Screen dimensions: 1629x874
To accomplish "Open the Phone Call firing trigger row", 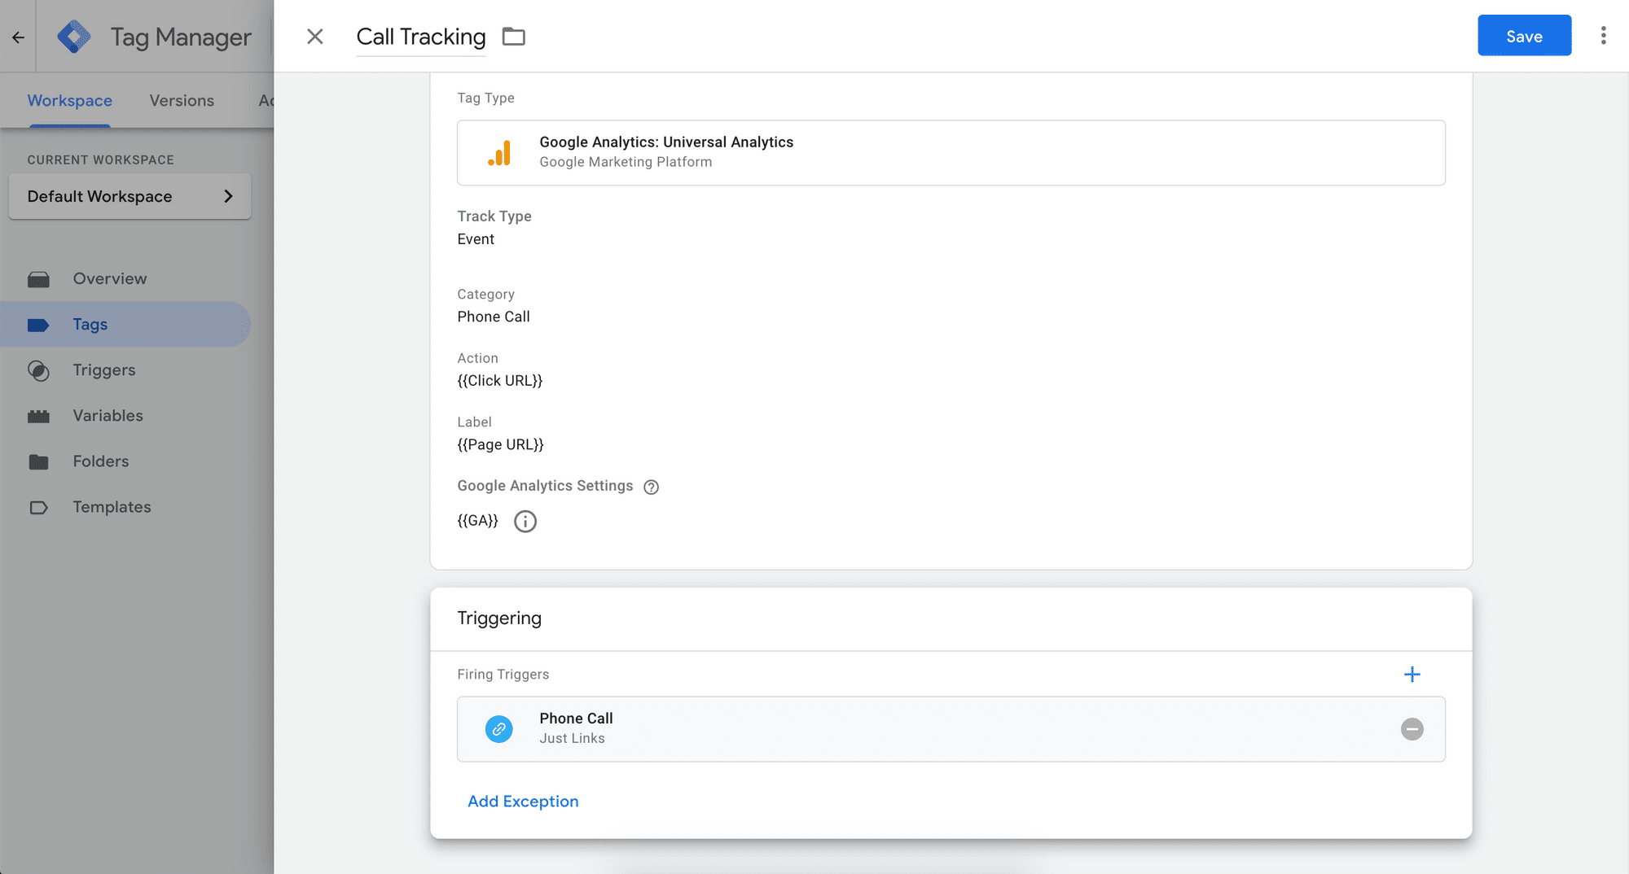I will (951, 729).
